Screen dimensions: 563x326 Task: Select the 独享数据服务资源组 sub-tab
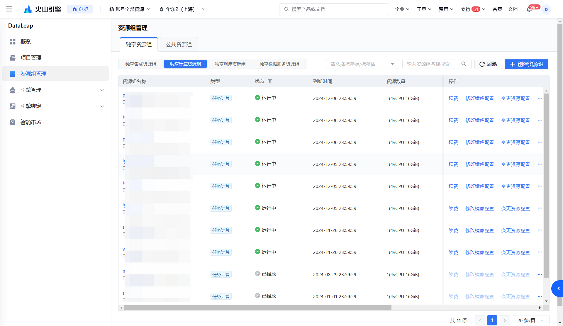pyautogui.click(x=279, y=64)
